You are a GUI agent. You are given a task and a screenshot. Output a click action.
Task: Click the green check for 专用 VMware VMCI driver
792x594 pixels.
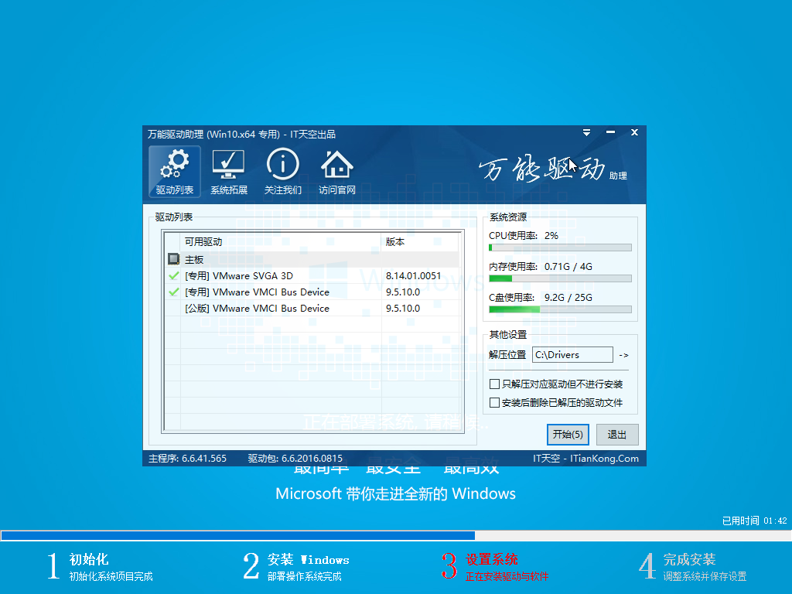pyautogui.click(x=172, y=292)
